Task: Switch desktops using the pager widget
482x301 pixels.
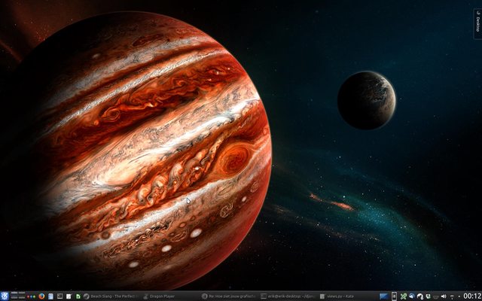Action: [18, 296]
